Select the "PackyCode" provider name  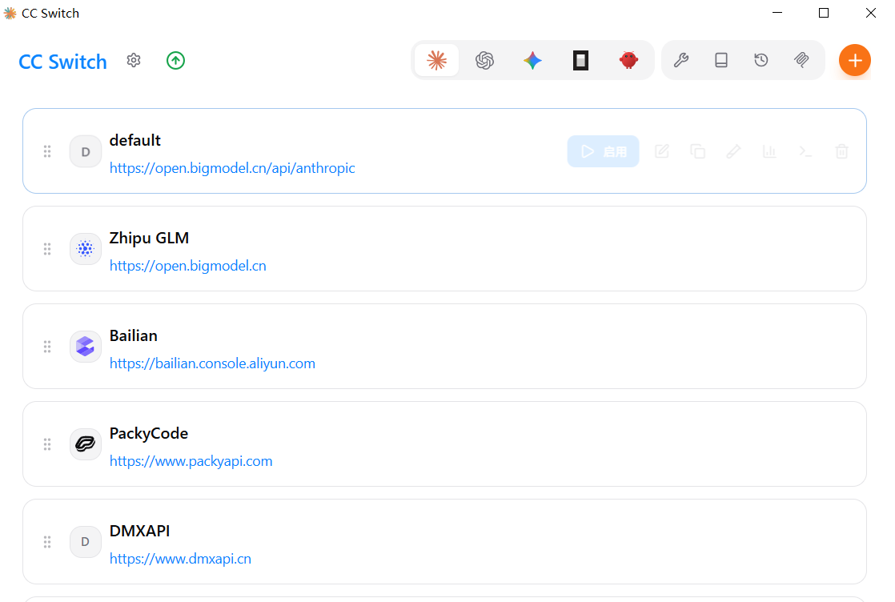pyautogui.click(x=149, y=433)
